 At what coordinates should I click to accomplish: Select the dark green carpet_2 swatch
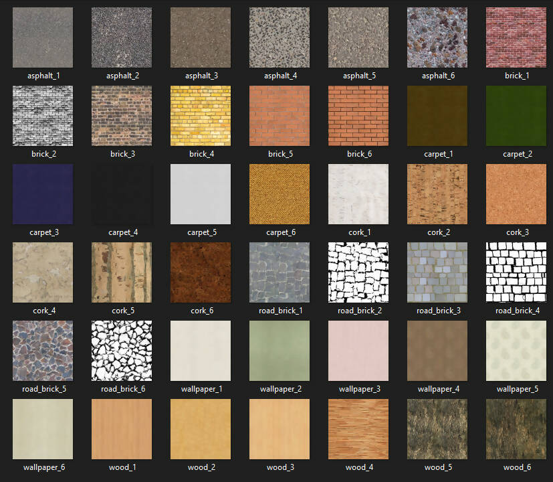pyautogui.click(x=516, y=116)
